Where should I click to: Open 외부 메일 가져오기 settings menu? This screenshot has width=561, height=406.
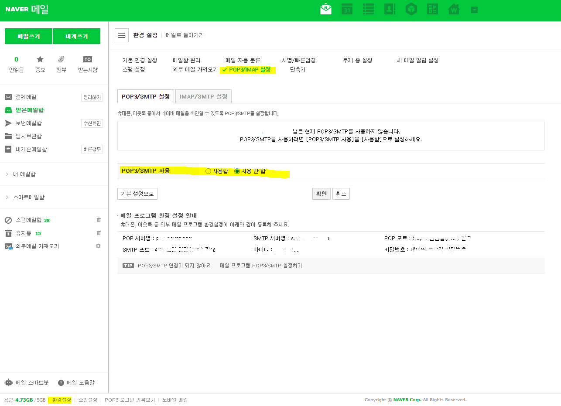point(195,69)
